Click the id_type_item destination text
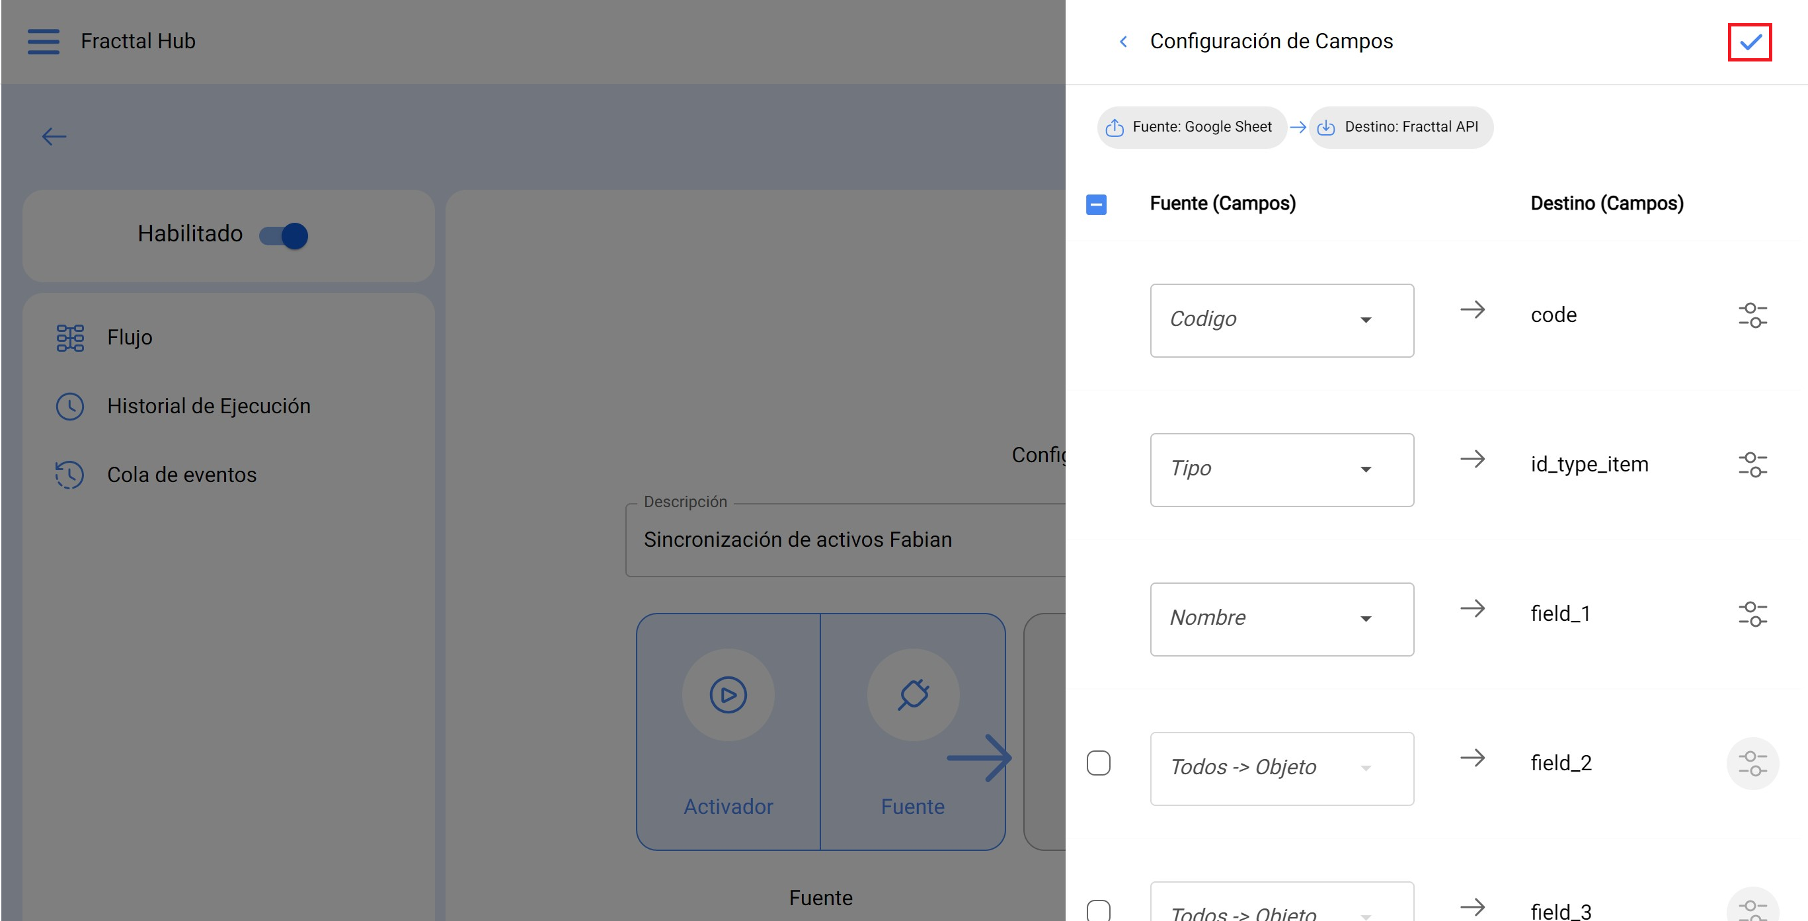Screen dimensions: 1808x921 click(x=1589, y=465)
